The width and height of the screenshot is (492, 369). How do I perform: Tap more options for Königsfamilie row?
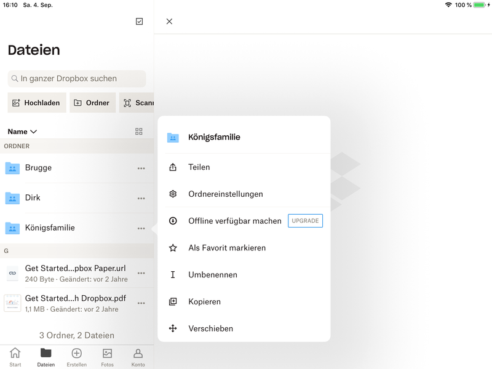(141, 229)
